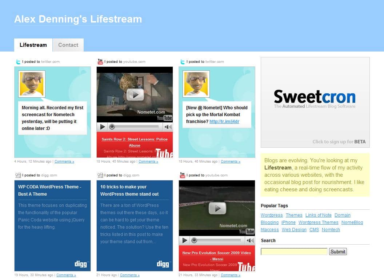The image size is (384, 278).
Task: Select the Lifestream tab
Action: [x=33, y=45]
